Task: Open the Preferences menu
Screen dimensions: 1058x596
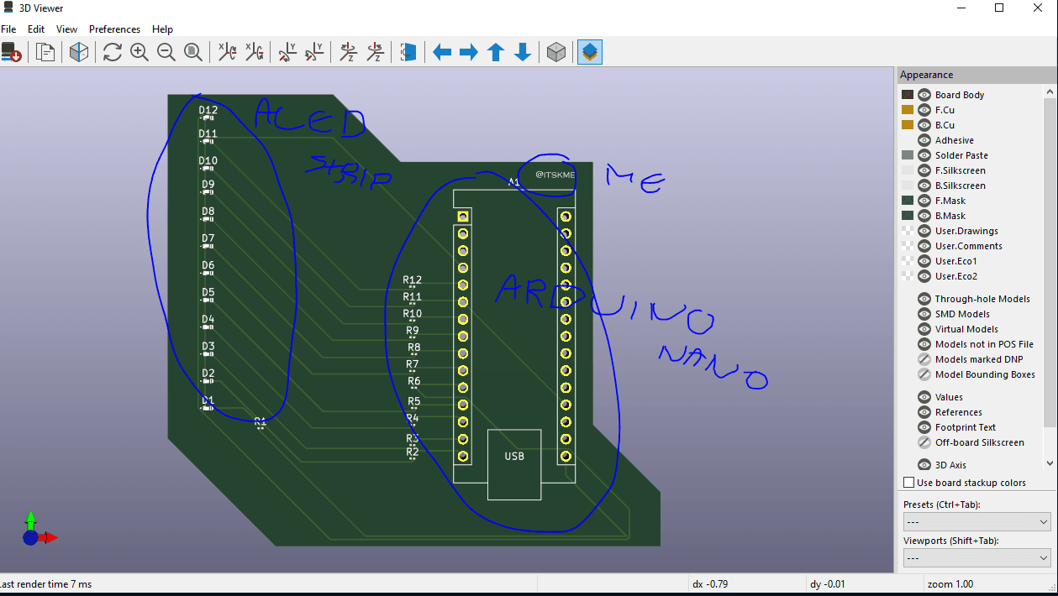Action: click(114, 29)
